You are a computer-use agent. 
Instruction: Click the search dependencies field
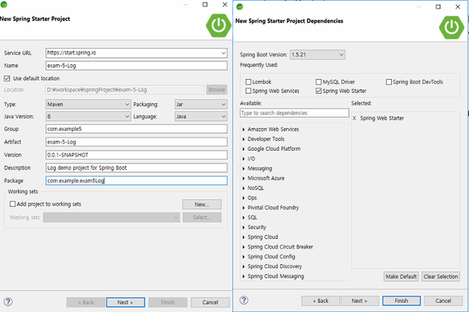294,113
